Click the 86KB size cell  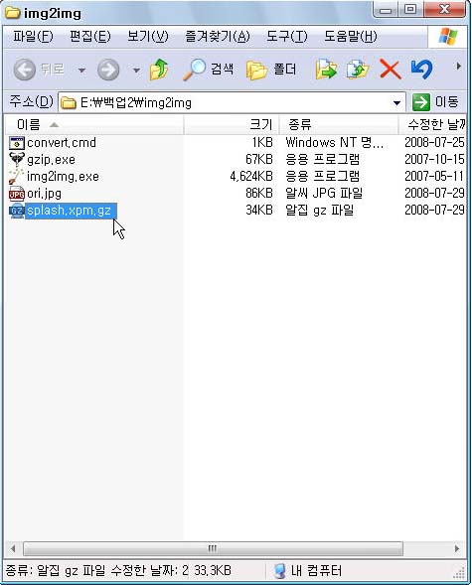(x=259, y=194)
